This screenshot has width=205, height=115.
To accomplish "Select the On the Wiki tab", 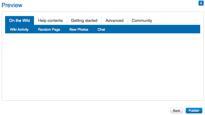I will [20, 21].
